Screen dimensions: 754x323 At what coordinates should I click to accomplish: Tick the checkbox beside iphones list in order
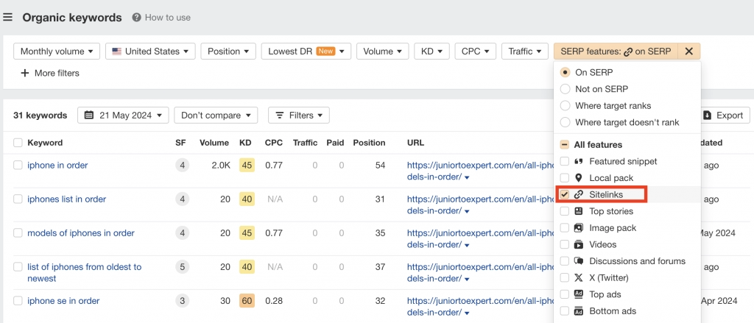[18, 199]
